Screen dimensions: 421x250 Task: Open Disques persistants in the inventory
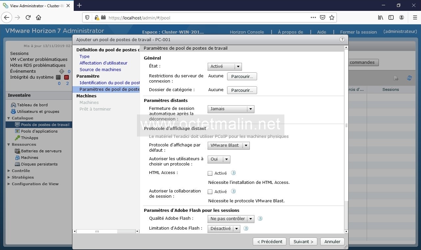click(x=39, y=164)
